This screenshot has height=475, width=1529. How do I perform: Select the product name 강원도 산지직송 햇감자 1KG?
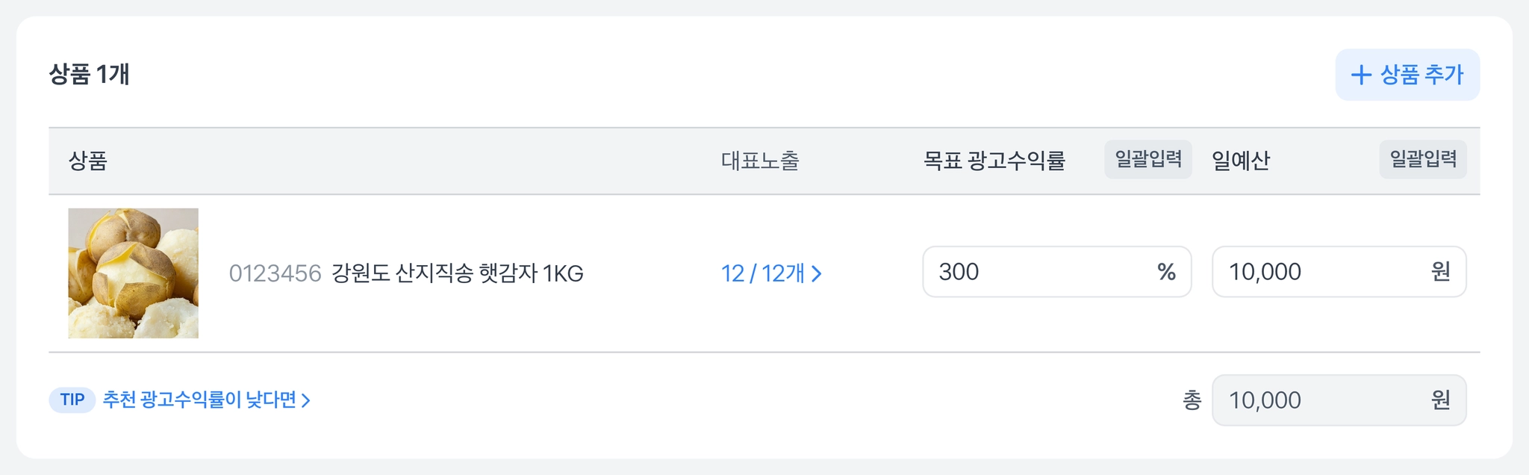(457, 273)
